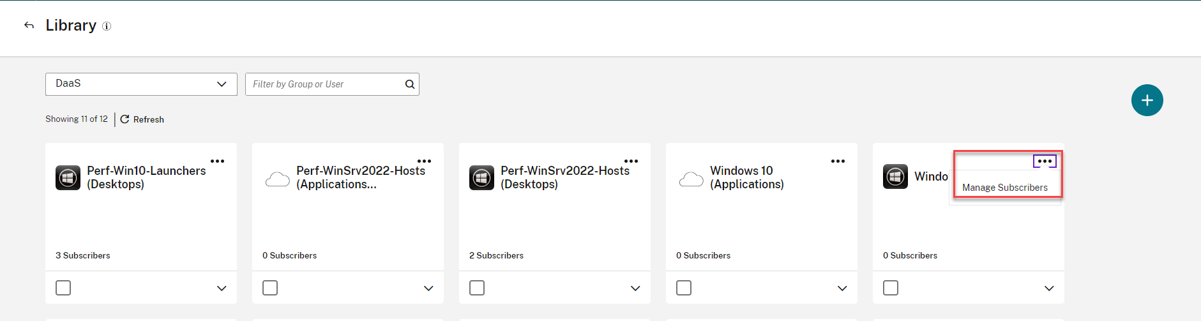Open ellipsis menu on Perf-Win10-Launchers card

pyautogui.click(x=217, y=161)
